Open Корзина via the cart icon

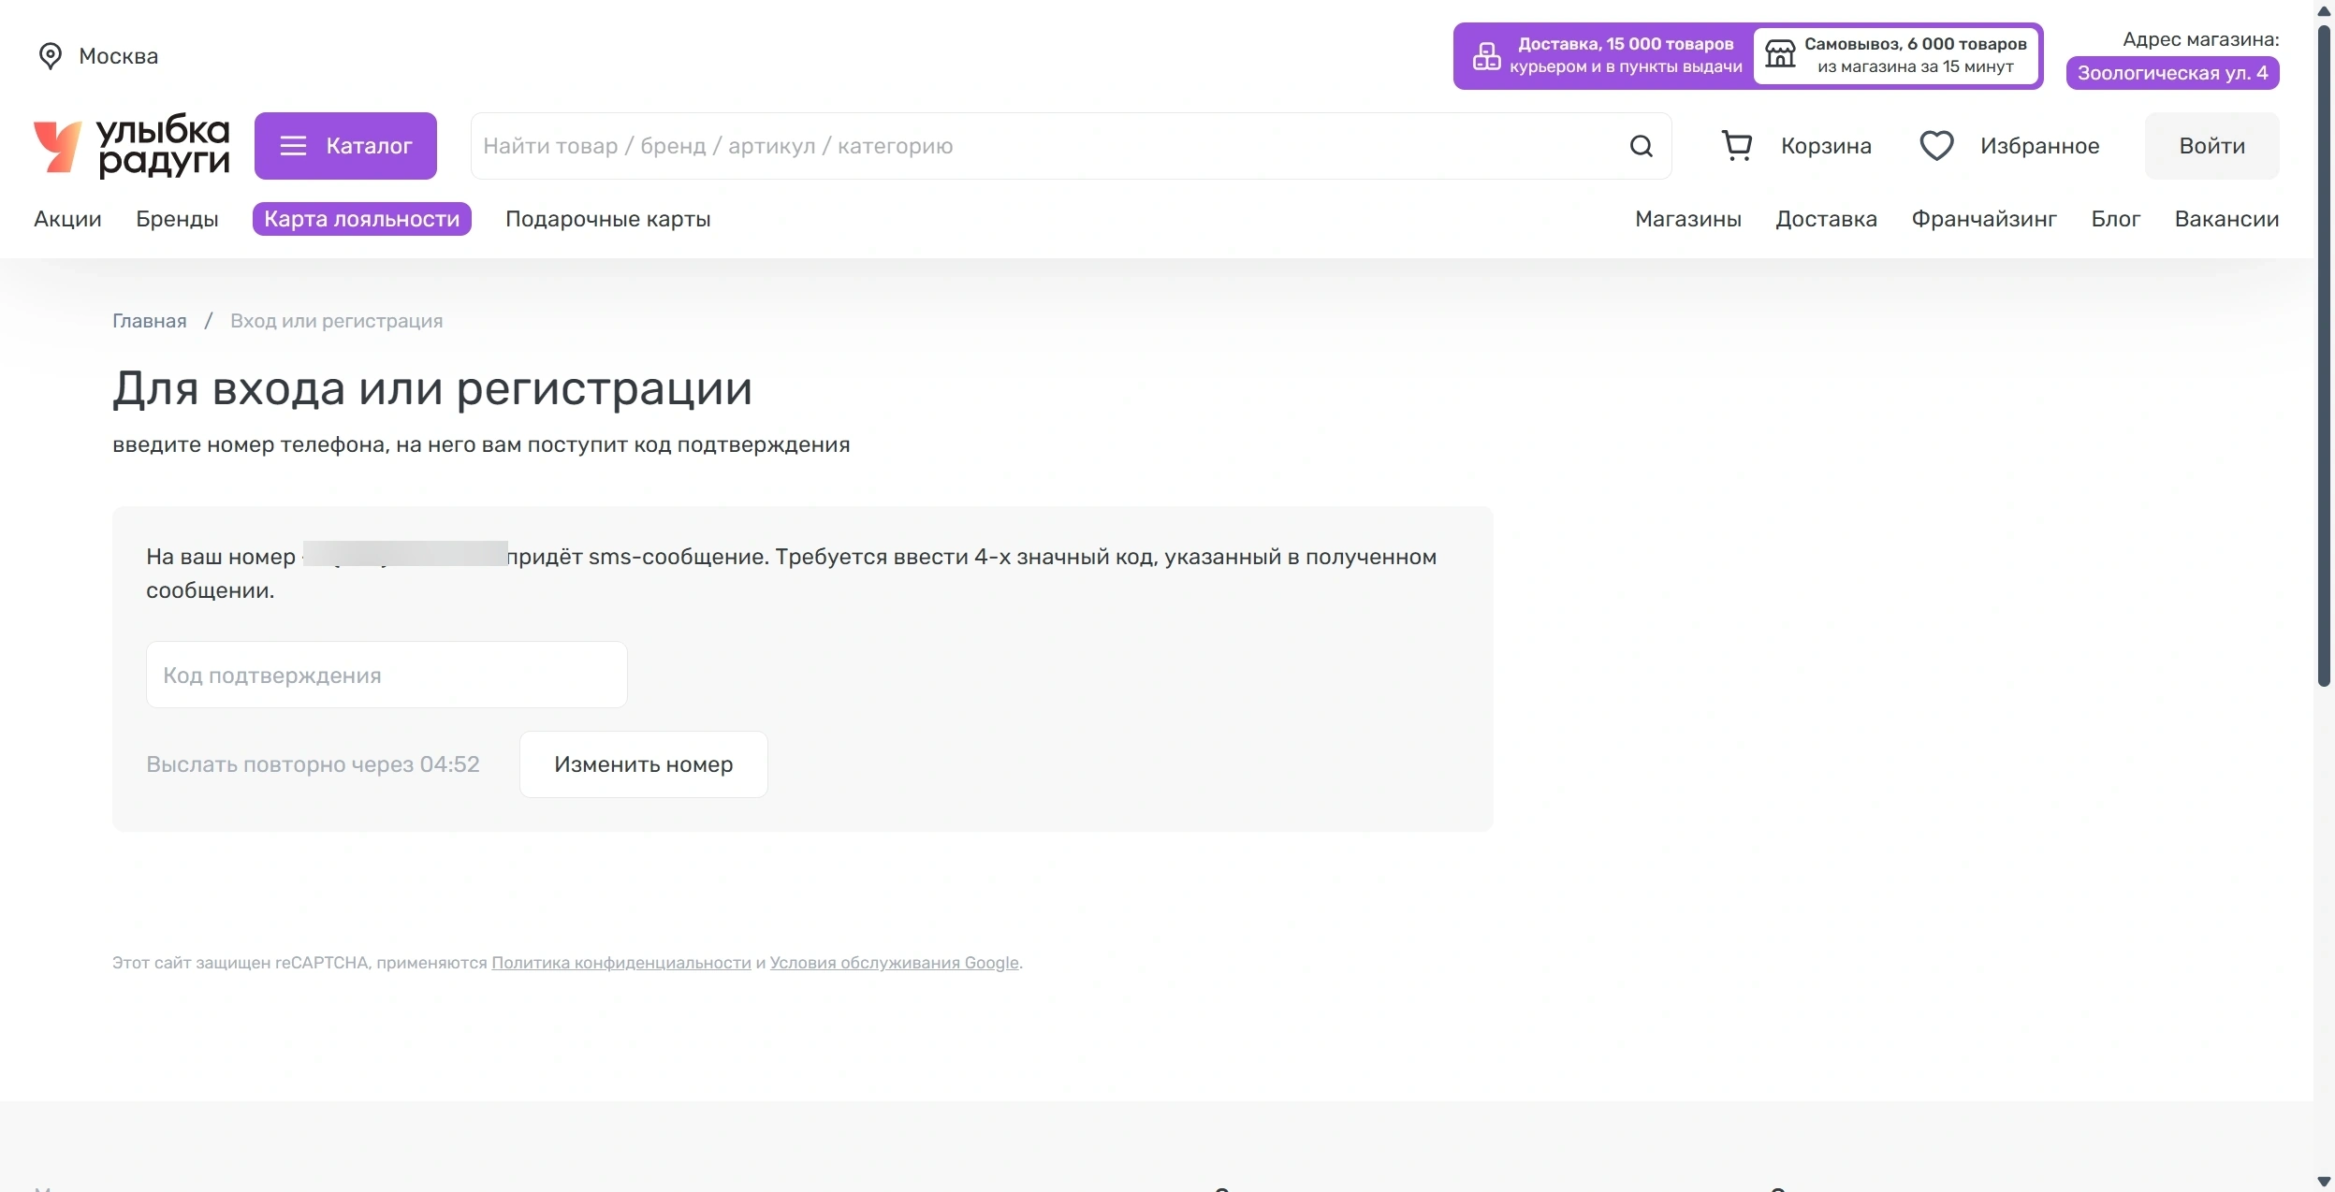coord(1737,146)
